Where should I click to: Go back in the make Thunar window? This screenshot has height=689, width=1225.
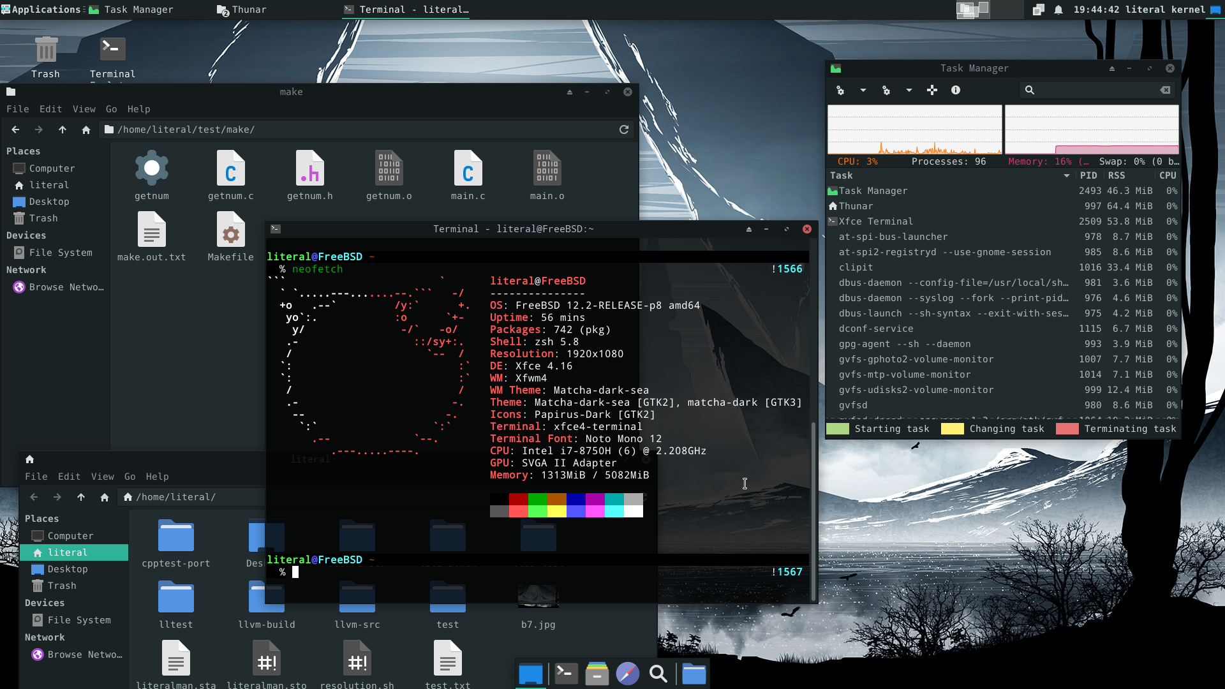pos(15,130)
